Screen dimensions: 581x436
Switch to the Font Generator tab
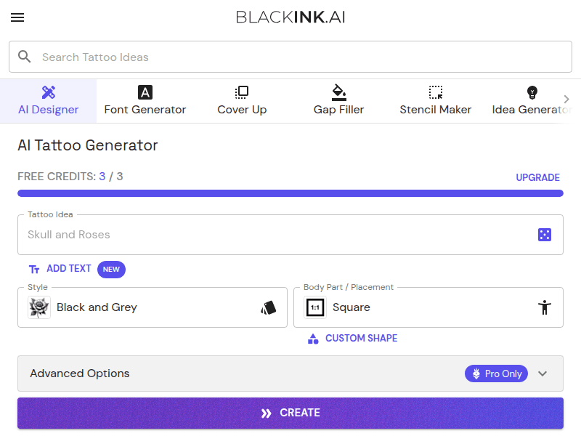coord(145,101)
